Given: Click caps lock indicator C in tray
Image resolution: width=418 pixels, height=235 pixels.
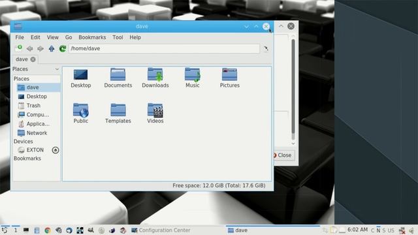Looking at the screenshot, I should (373, 230).
